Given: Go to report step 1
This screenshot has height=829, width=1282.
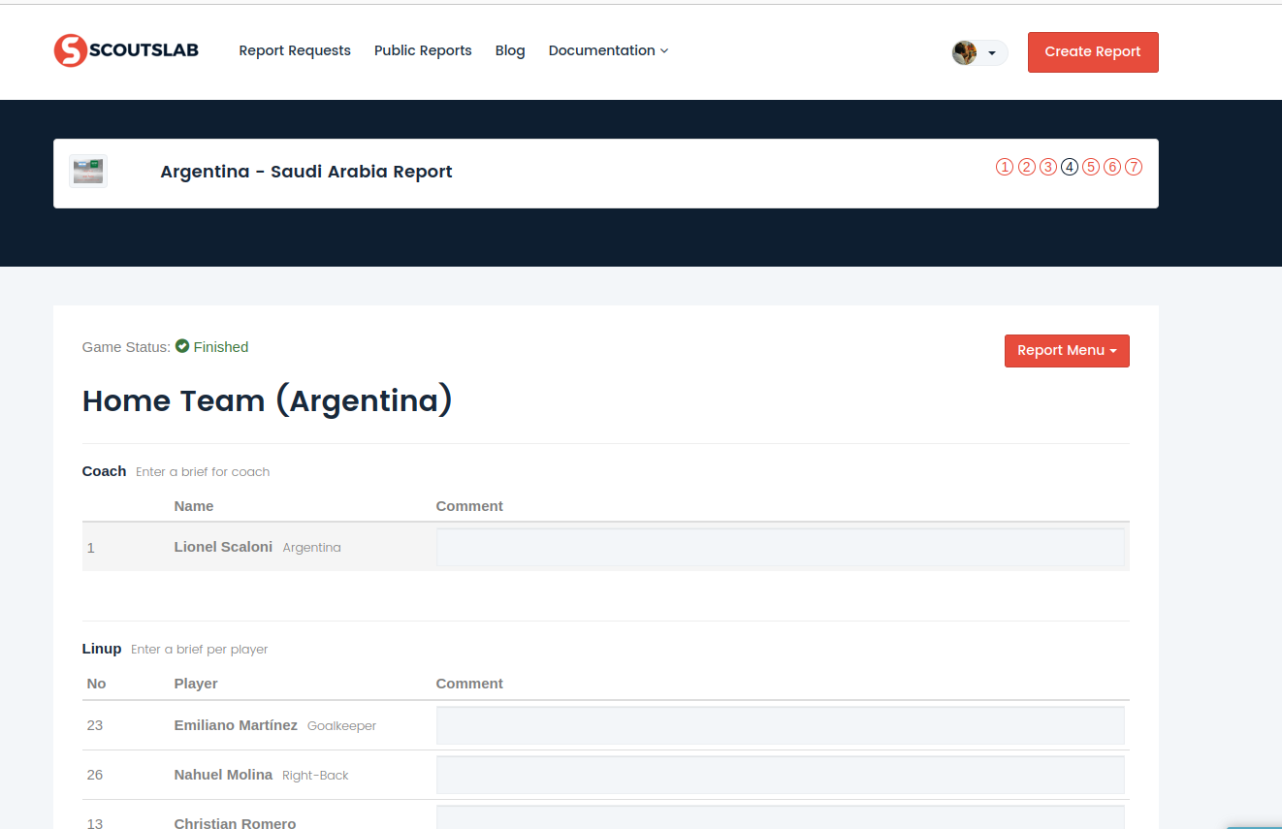Looking at the screenshot, I should tap(1005, 167).
